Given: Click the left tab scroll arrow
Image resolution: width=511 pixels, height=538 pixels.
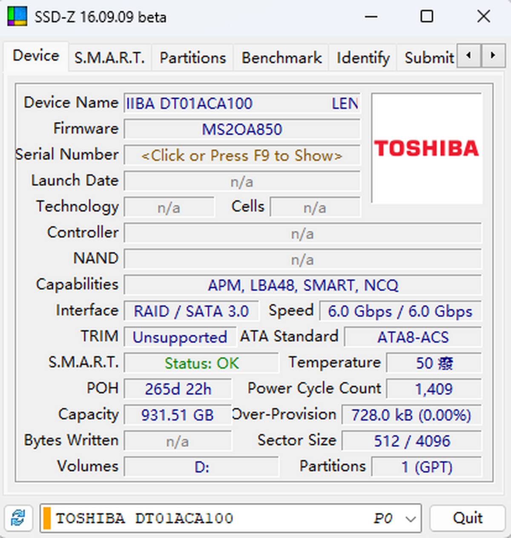Looking at the screenshot, I should [468, 56].
